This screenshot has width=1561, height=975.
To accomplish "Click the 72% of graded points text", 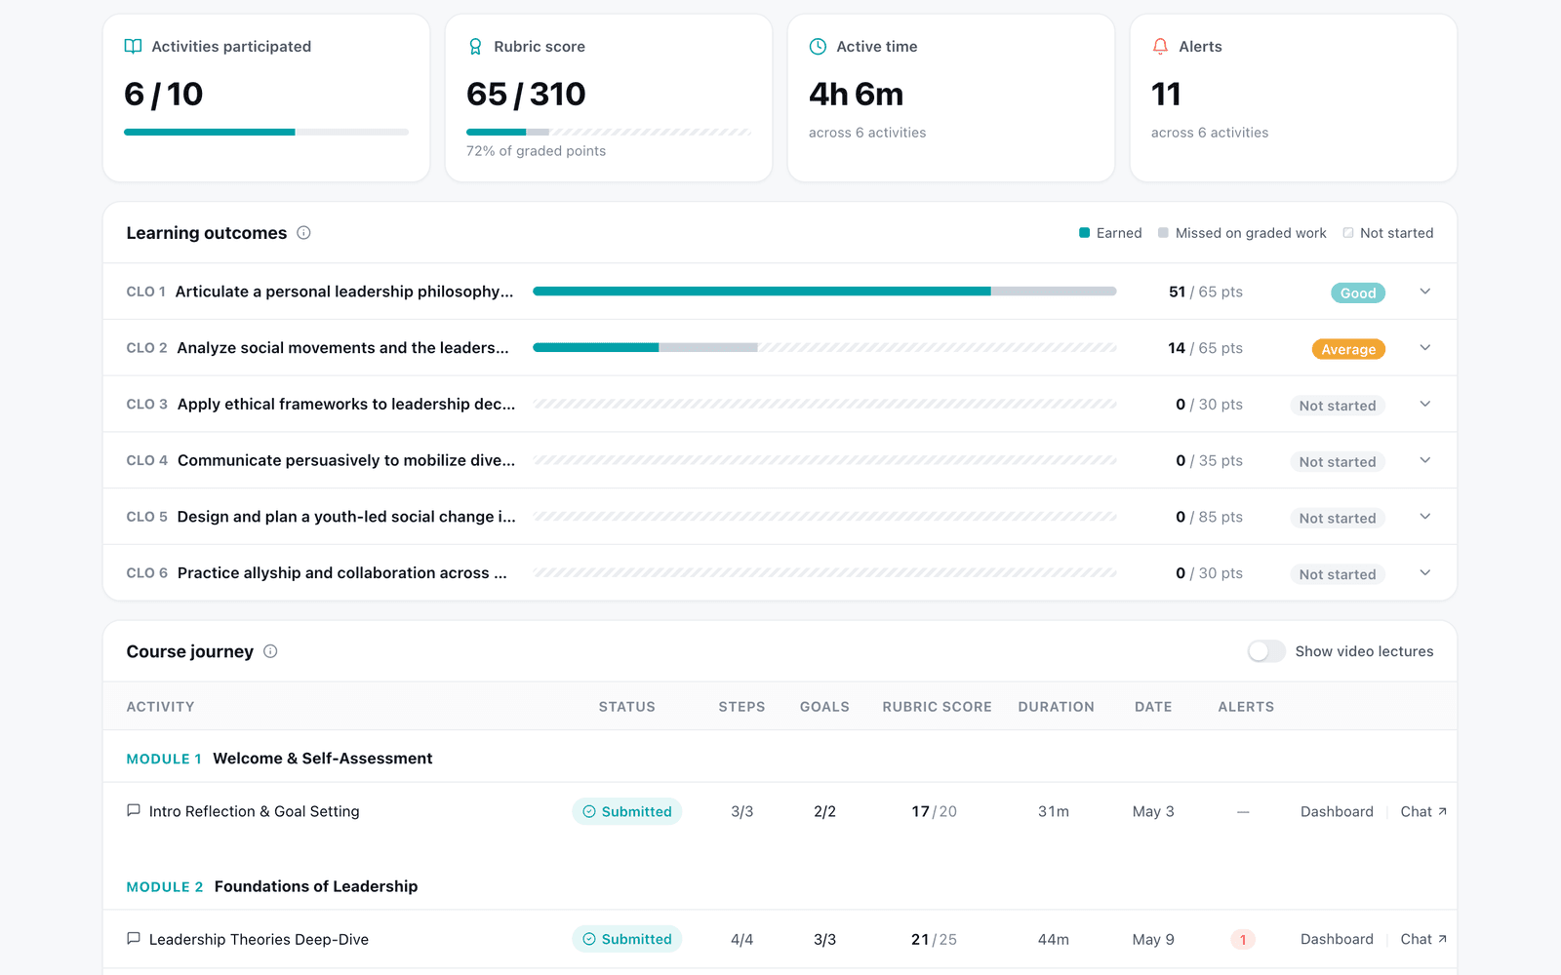I will pos(536,151).
